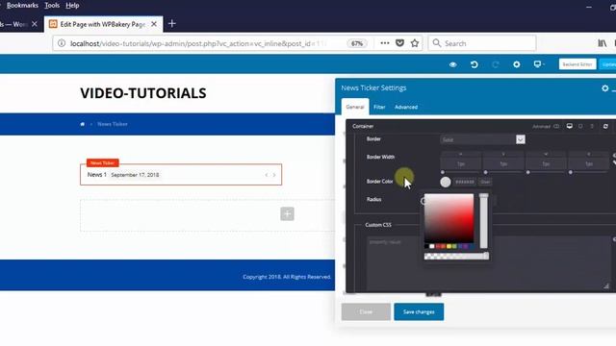Click the red News Ticker label badge
This screenshot has height=346, width=616.
tap(103, 162)
